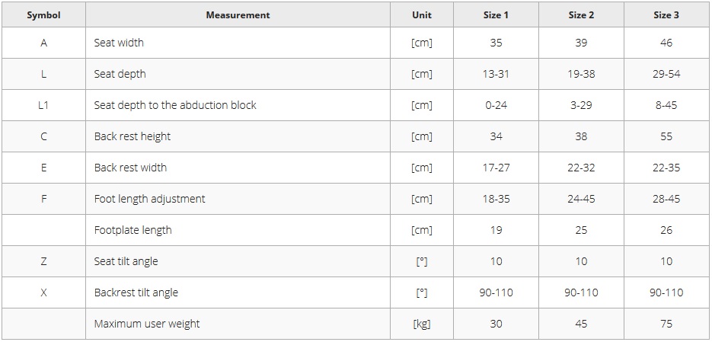This screenshot has width=712, height=342.
Task: Select Seat depth to the abduction block
Action: (175, 105)
